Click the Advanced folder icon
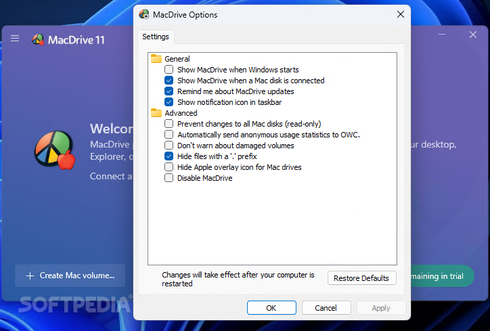Image resolution: width=490 pixels, height=331 pixels. [156, 113]
